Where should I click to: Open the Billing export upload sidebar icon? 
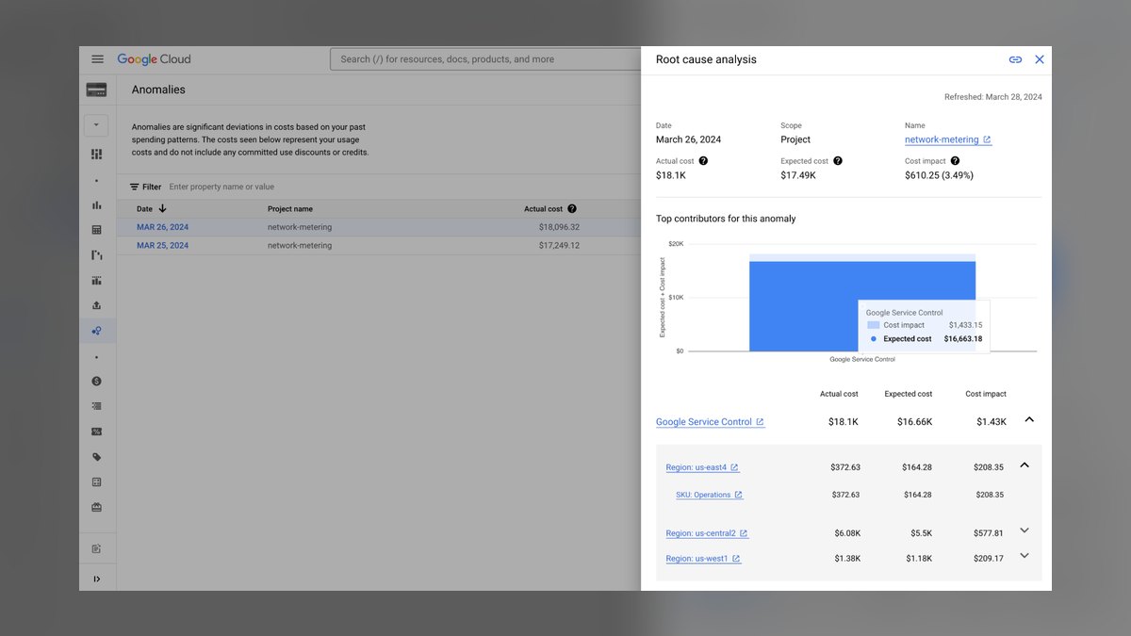[96, 305]
